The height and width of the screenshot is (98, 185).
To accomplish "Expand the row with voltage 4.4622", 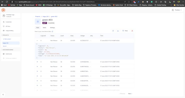I will click(37, 81).
